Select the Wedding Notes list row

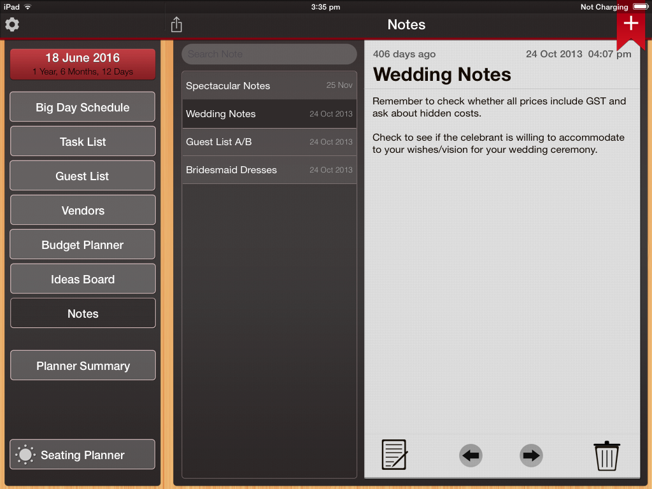[x=269, y=114]
